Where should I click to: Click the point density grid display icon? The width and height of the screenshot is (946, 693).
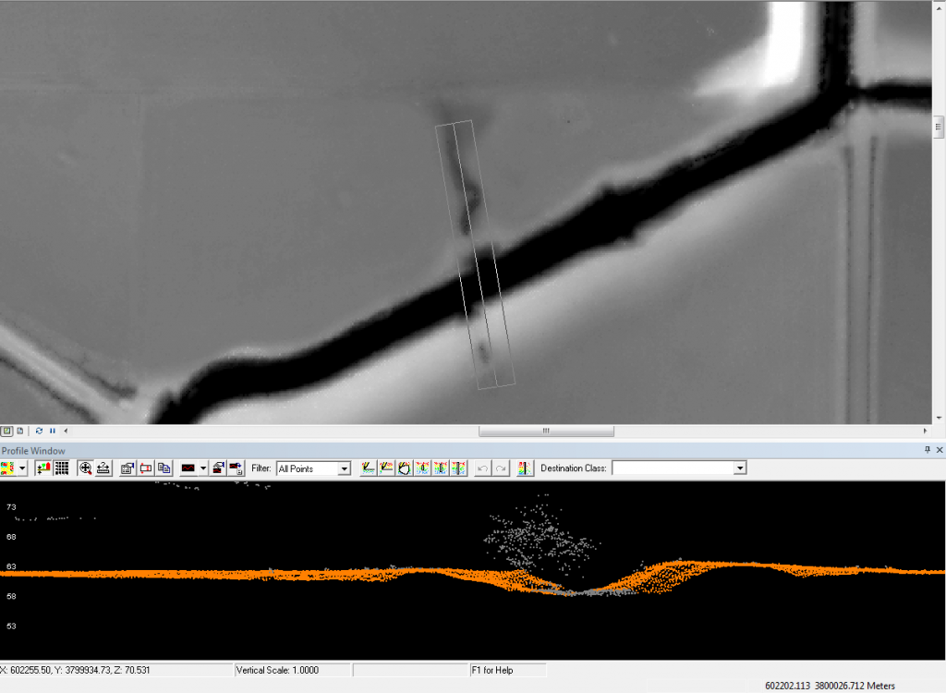(63, 468)
